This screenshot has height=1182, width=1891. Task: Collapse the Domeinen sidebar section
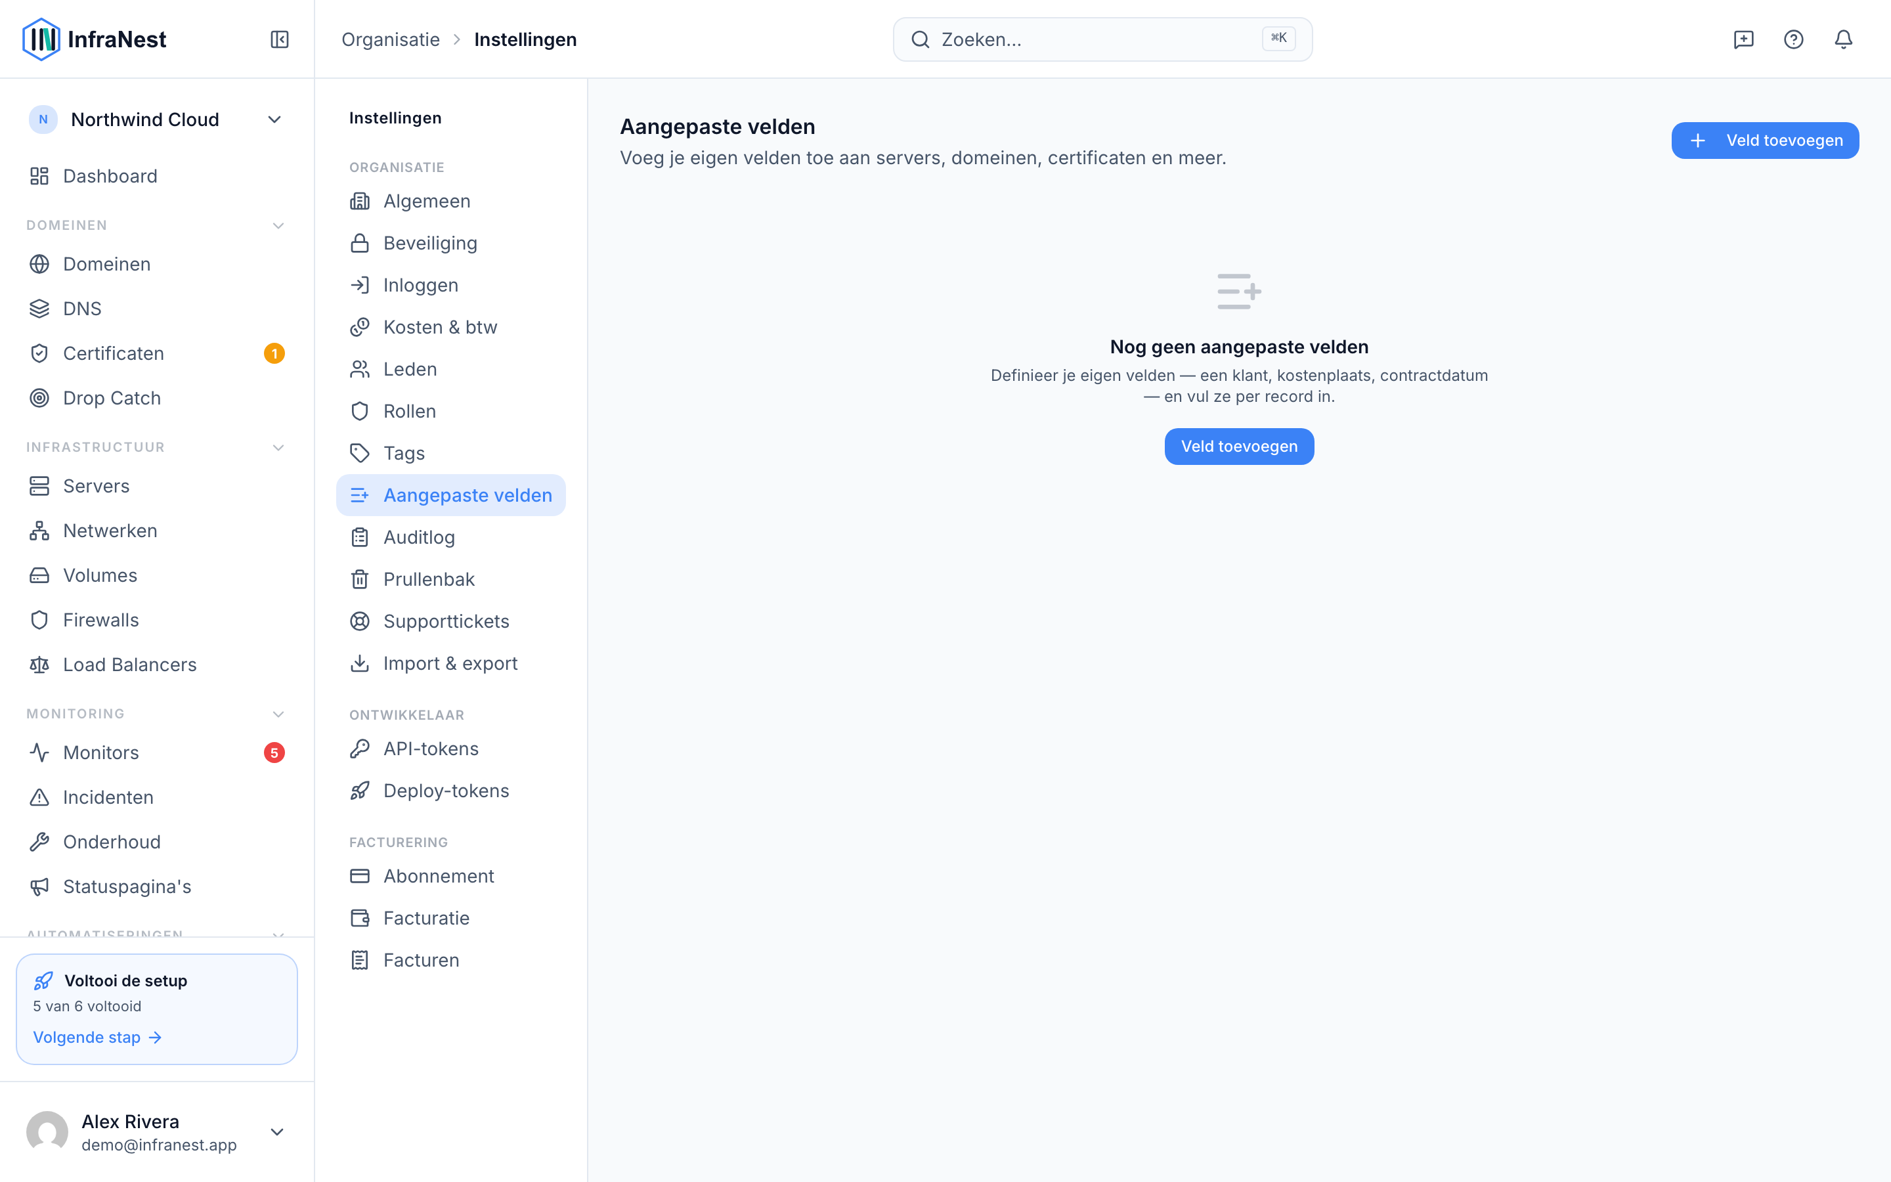(277, 226)
